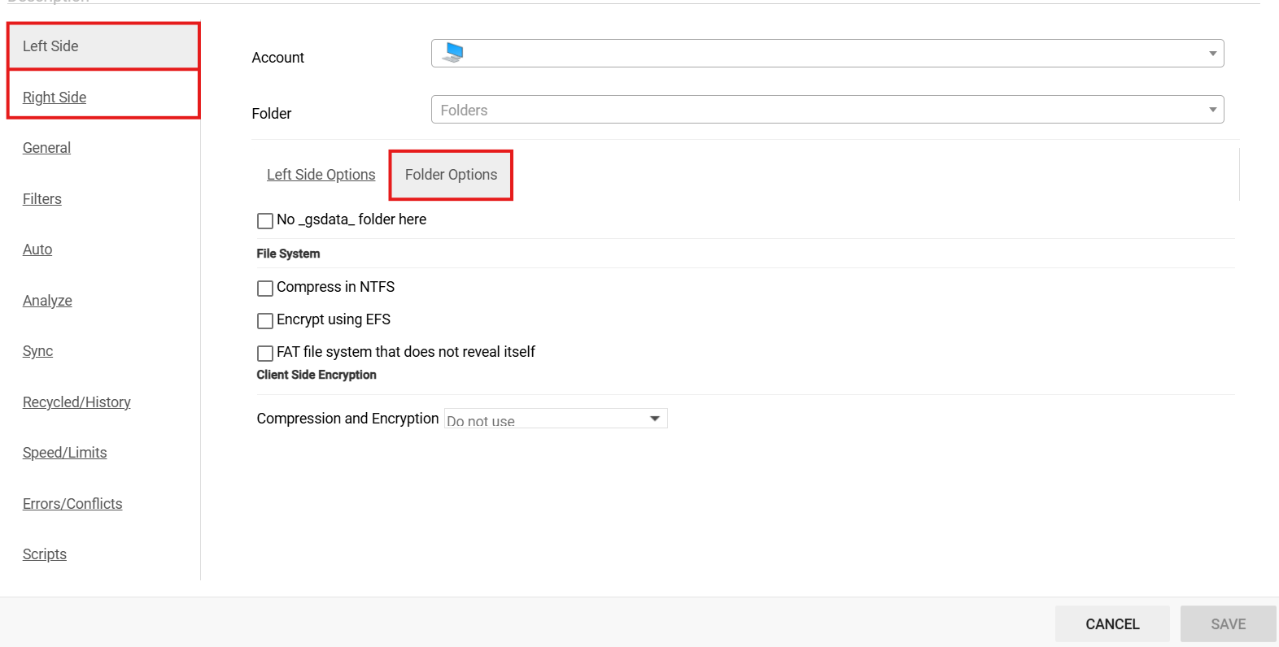The image size is (1279, 647).
Task: Expand the Account dropdown arrow
Action: click(x=1212, y=54)
